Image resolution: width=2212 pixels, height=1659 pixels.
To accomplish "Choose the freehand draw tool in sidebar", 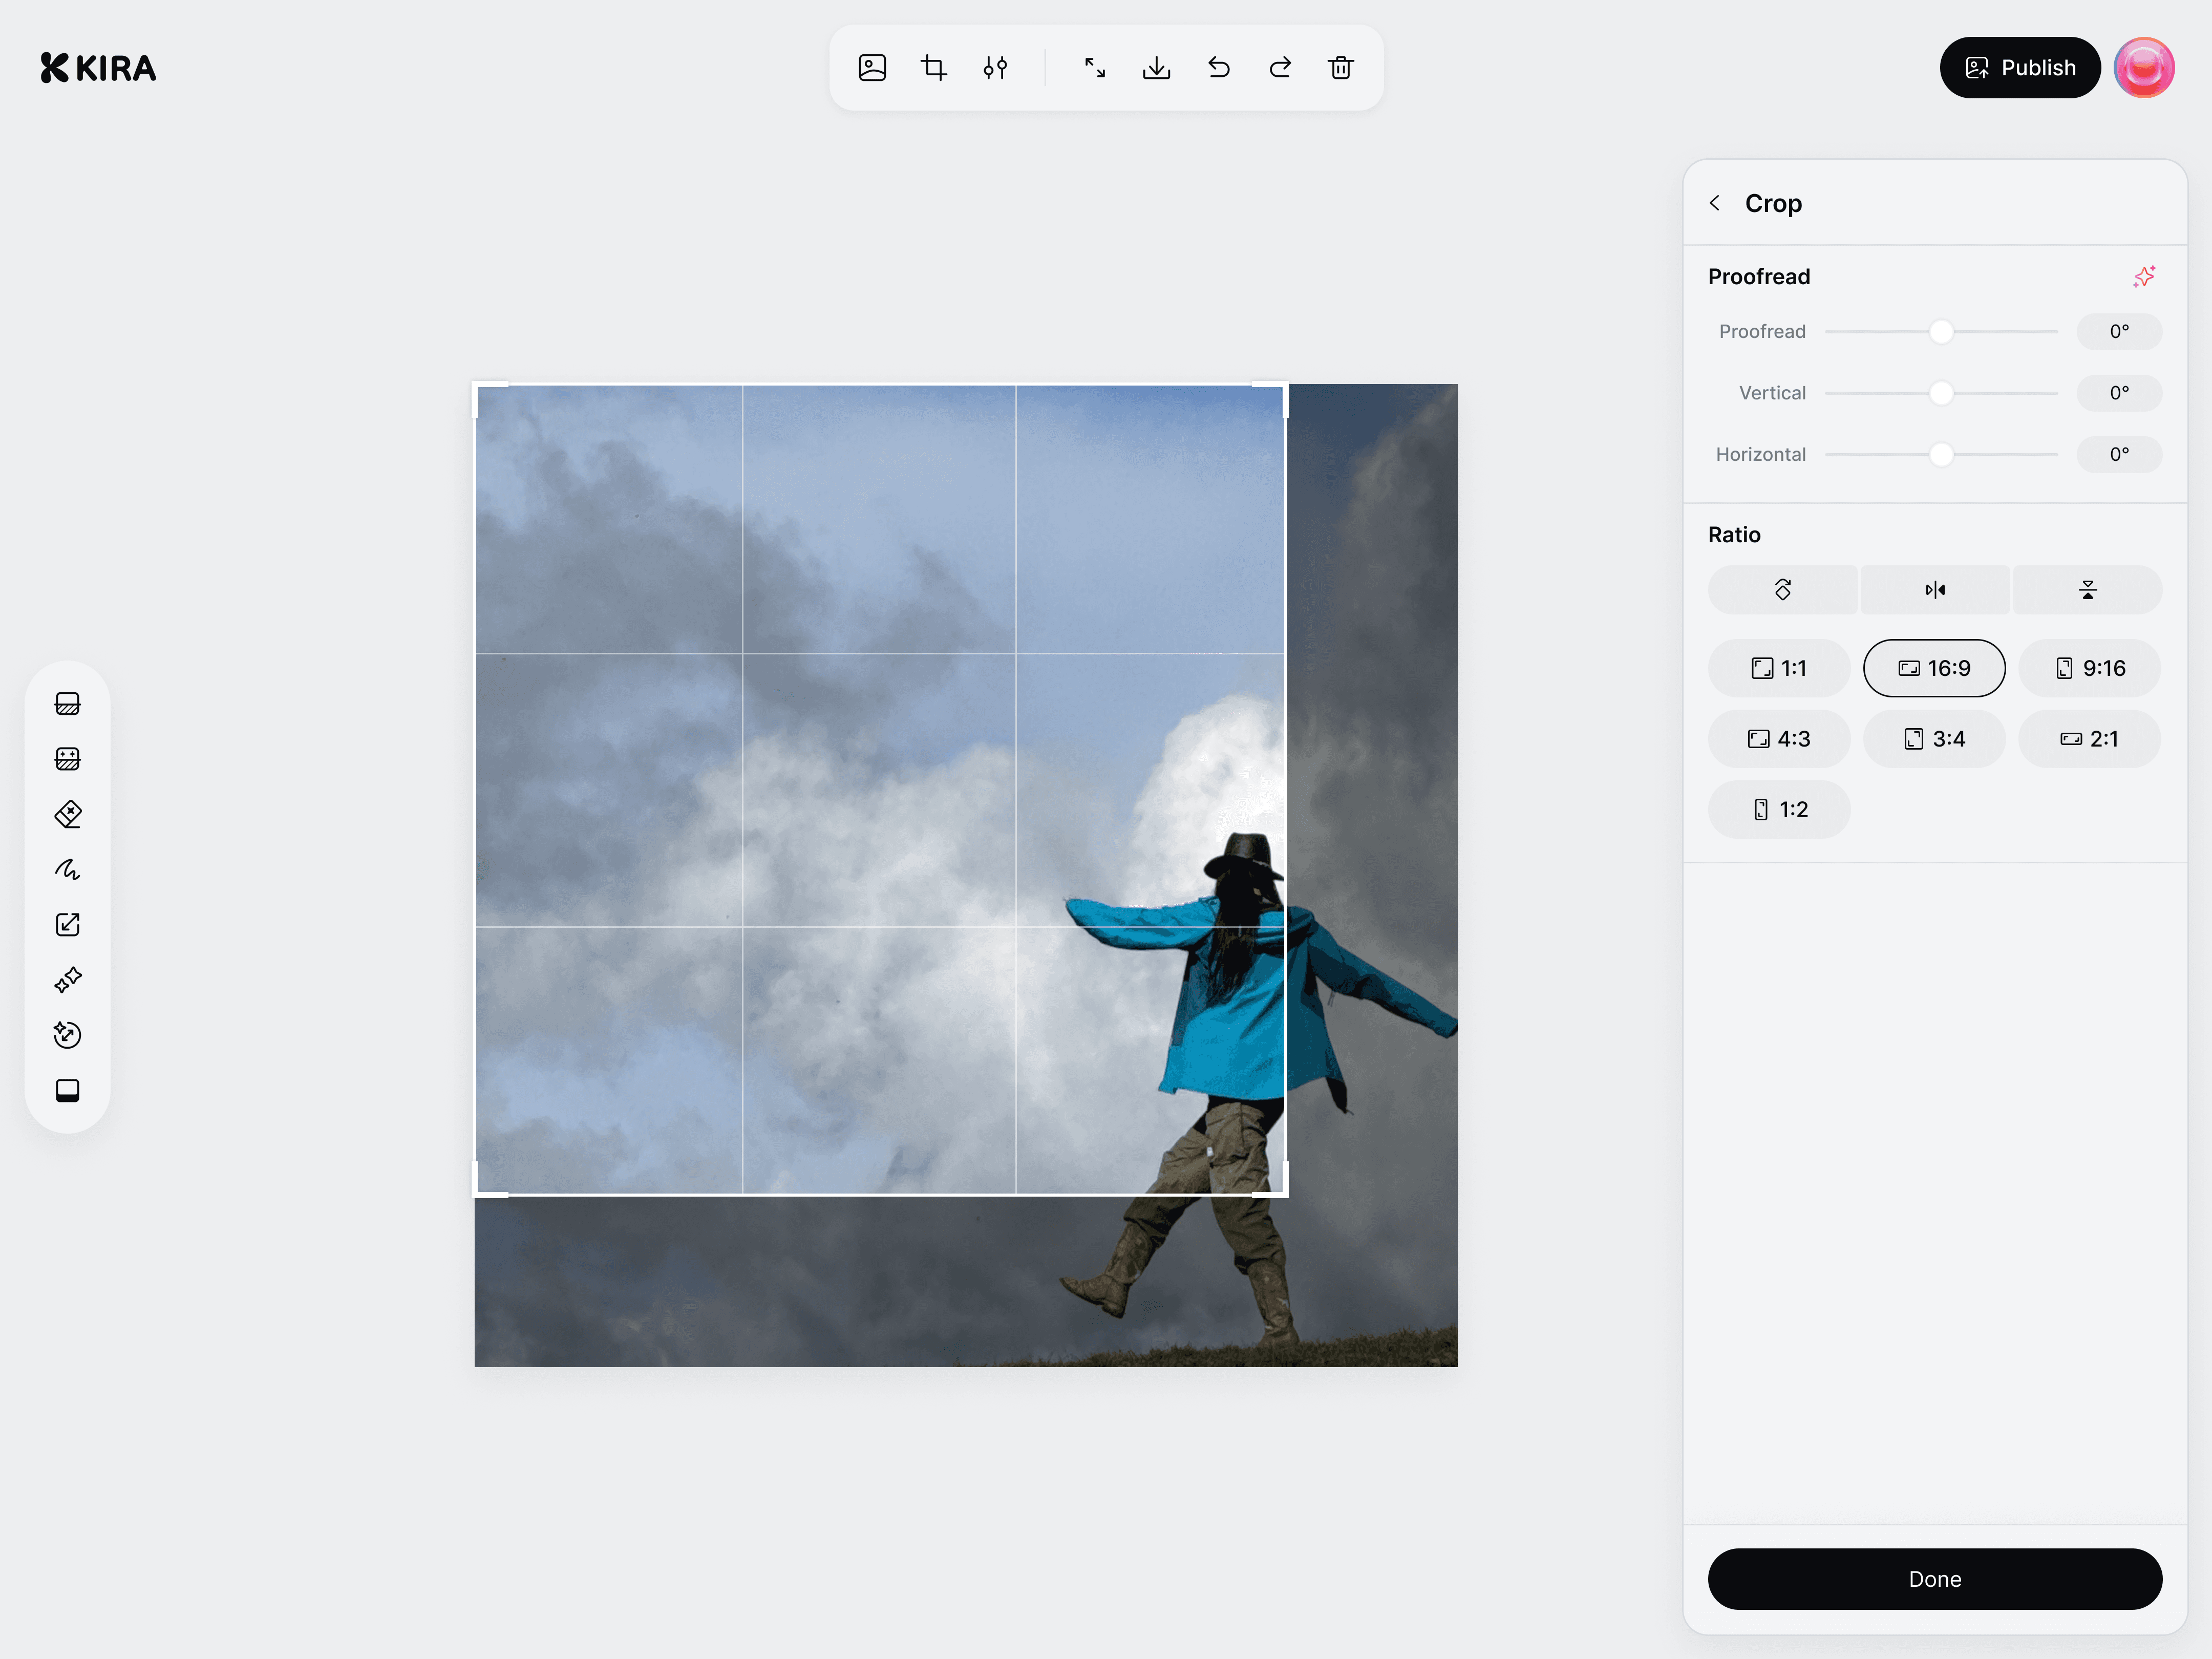I will click(68, 869).
